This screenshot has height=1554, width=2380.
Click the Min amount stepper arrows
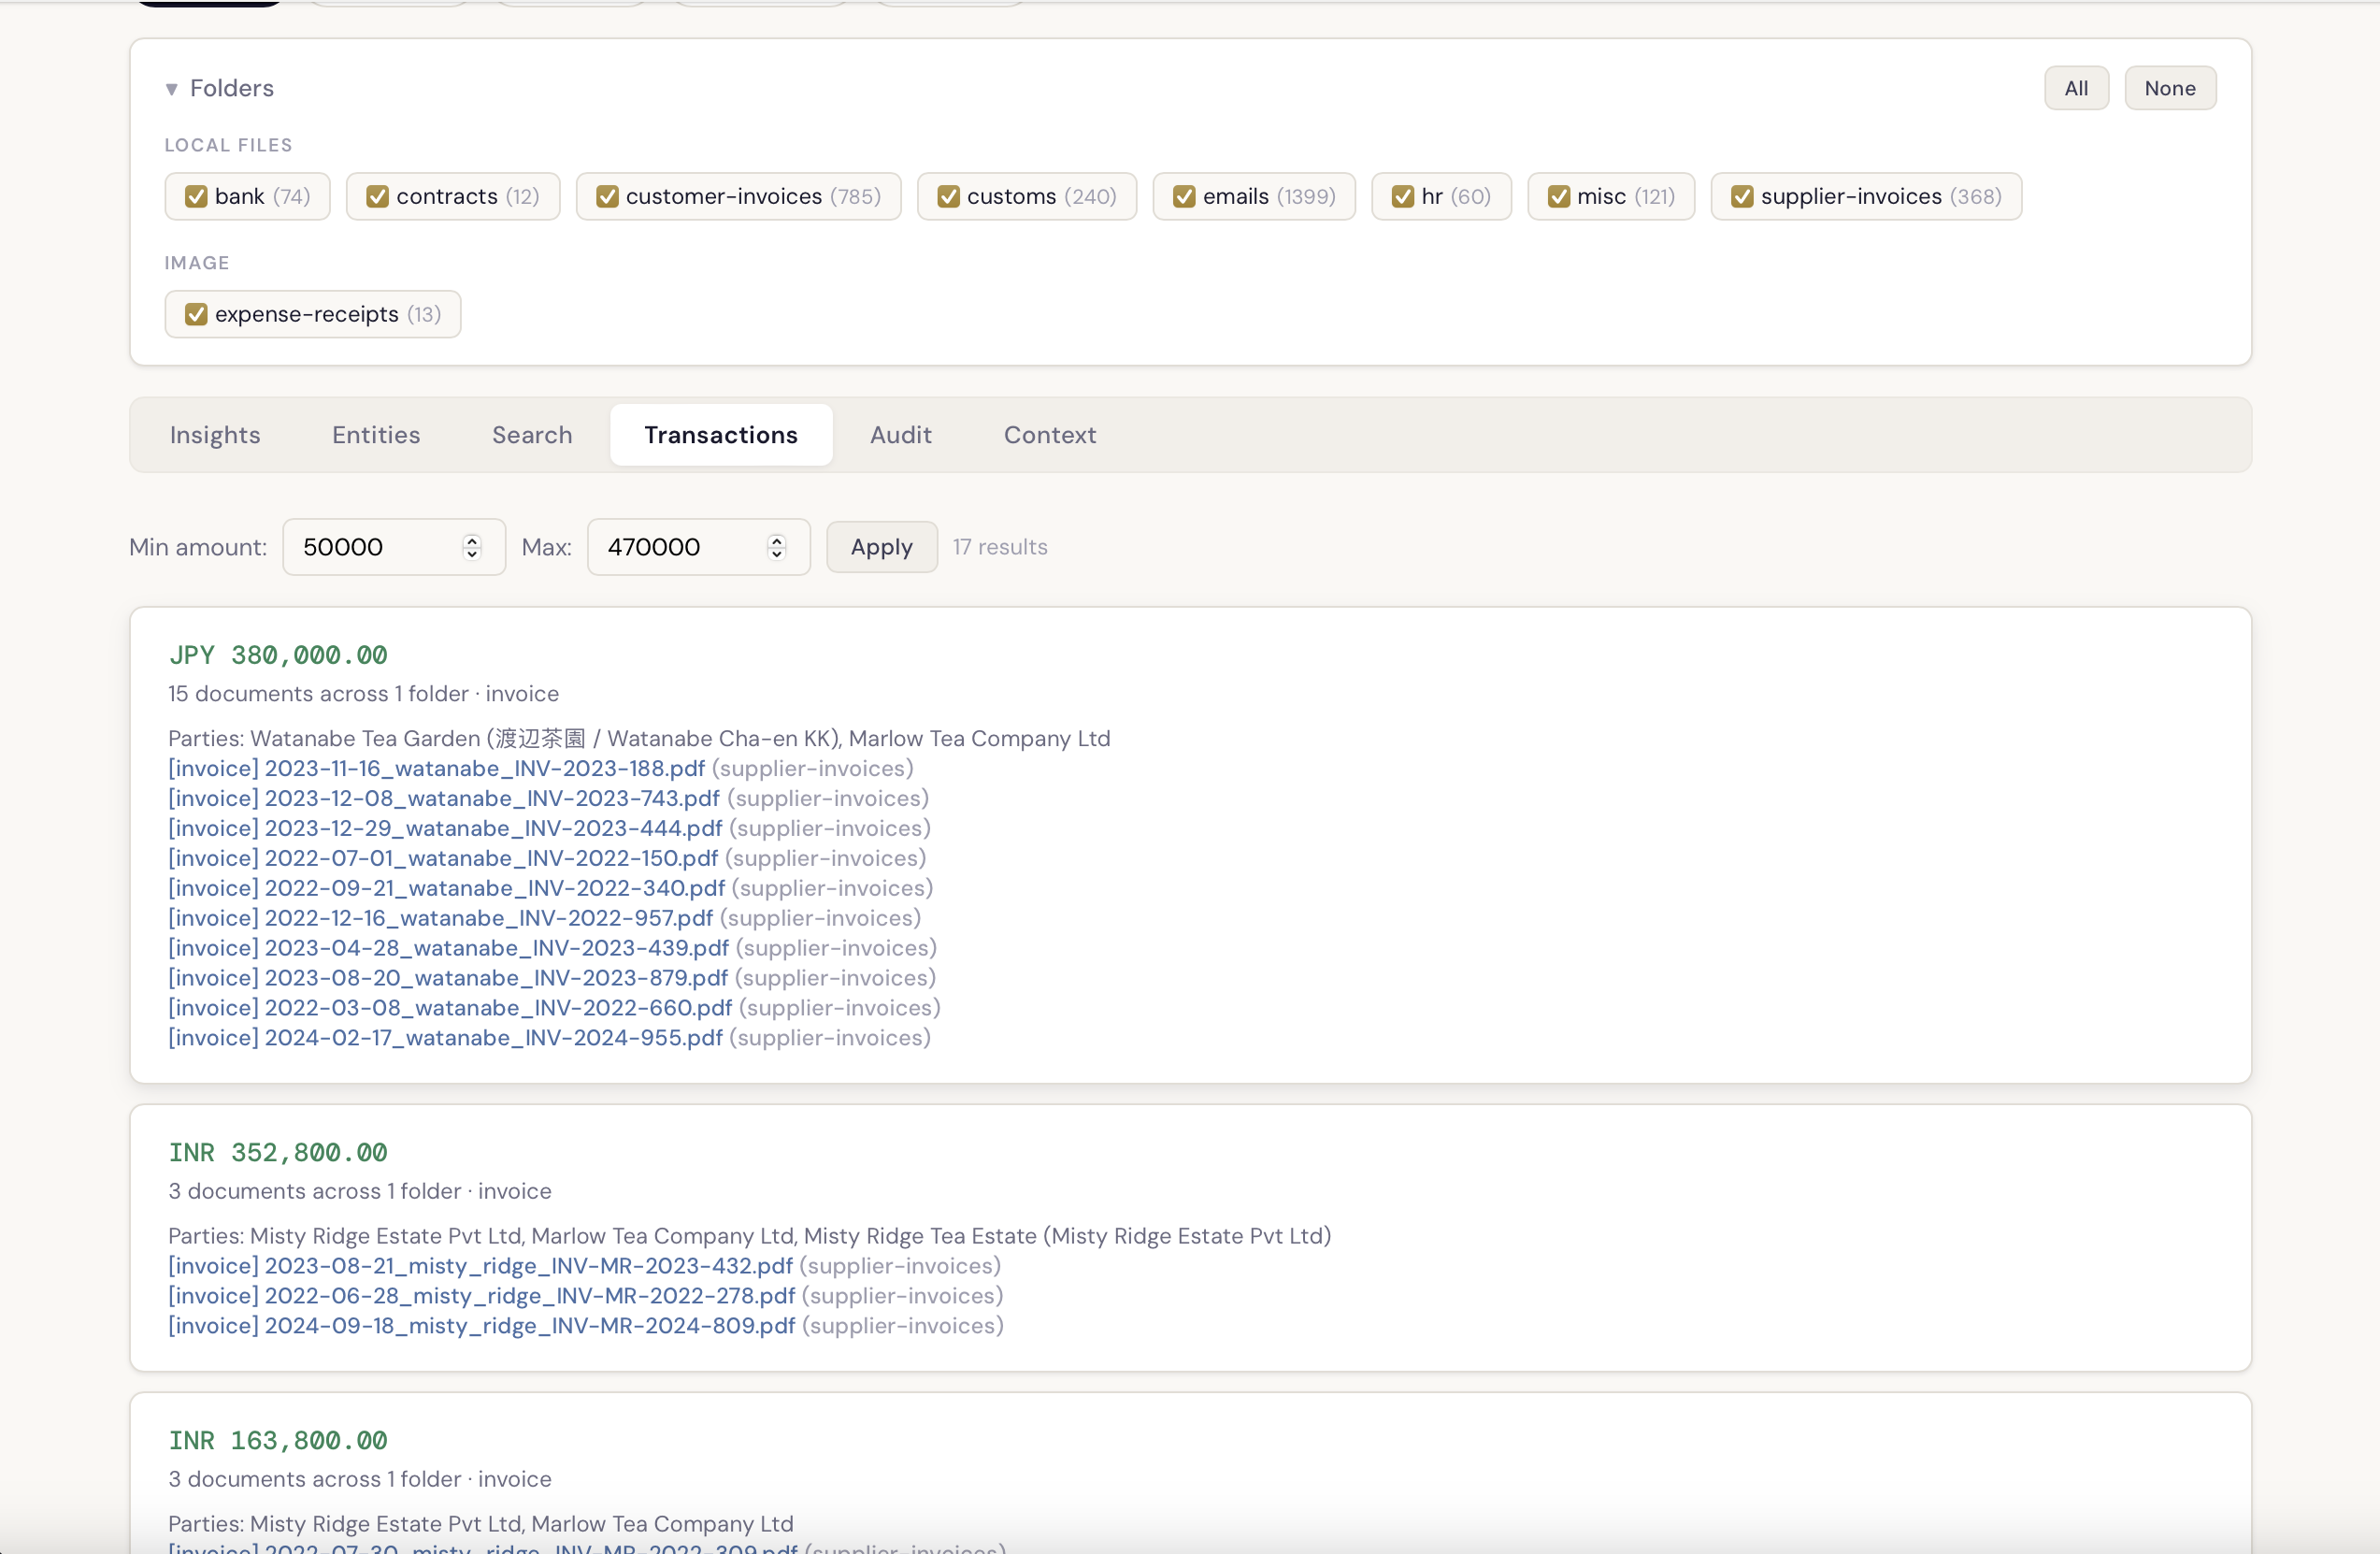472,547
